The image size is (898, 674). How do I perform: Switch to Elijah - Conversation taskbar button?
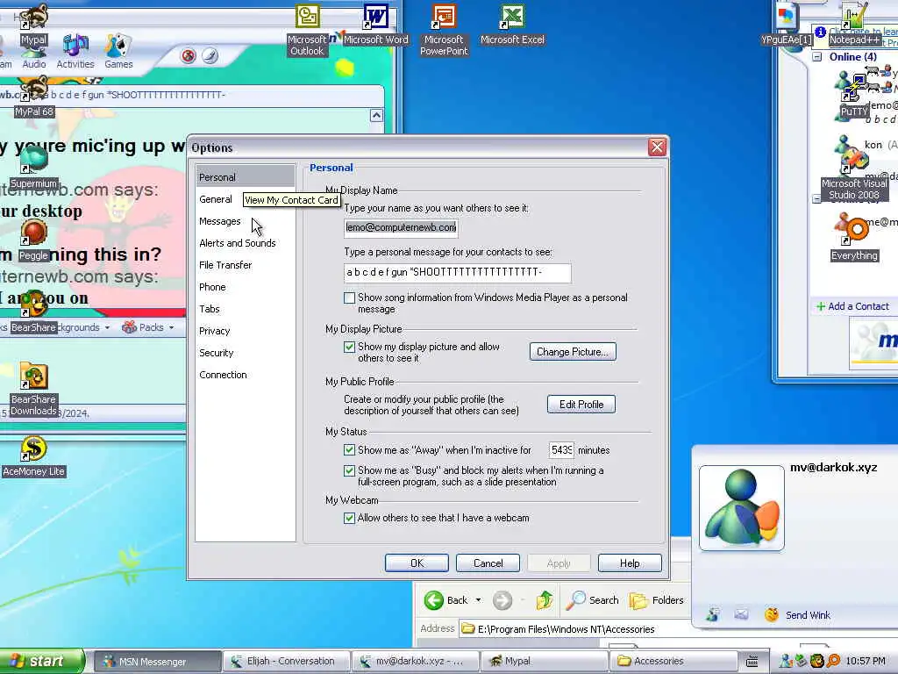coord(286,661)
